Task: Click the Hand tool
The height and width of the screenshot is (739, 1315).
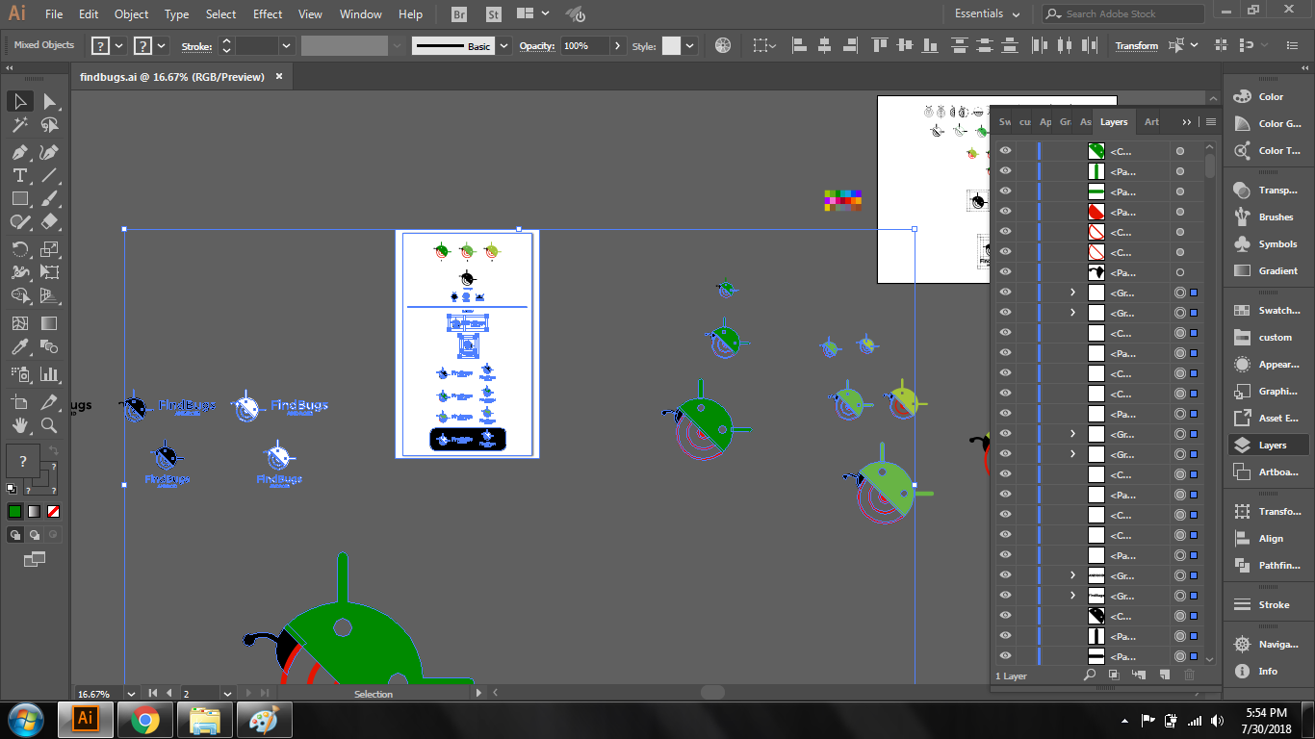Action: click(x=19, y=424)
